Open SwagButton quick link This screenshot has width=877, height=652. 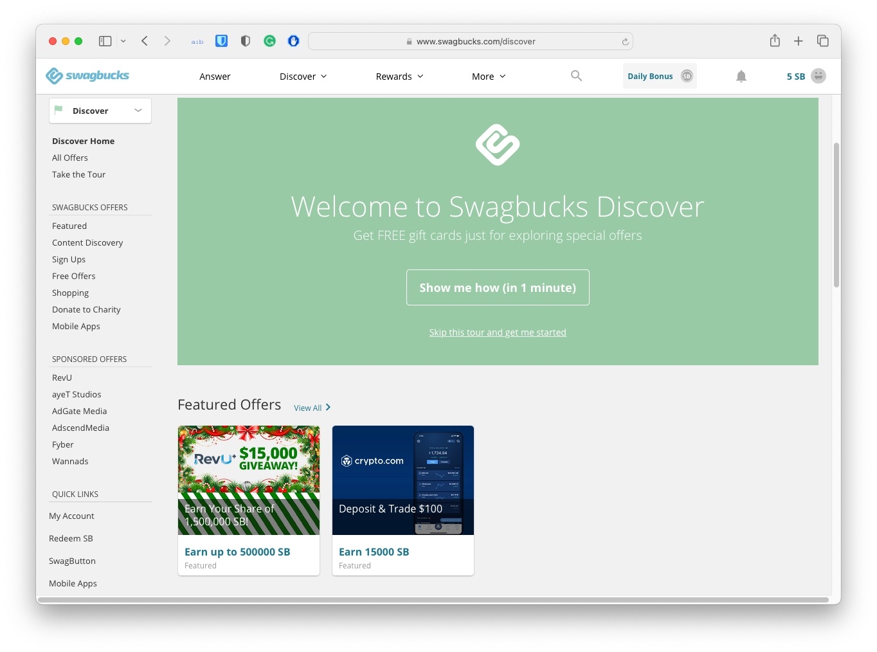pos(72,561)
